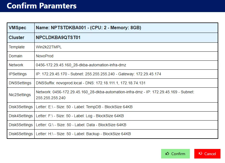Click the Confirm Paramters header title
The width and height of the screenshot is (225, 163).
42,6
